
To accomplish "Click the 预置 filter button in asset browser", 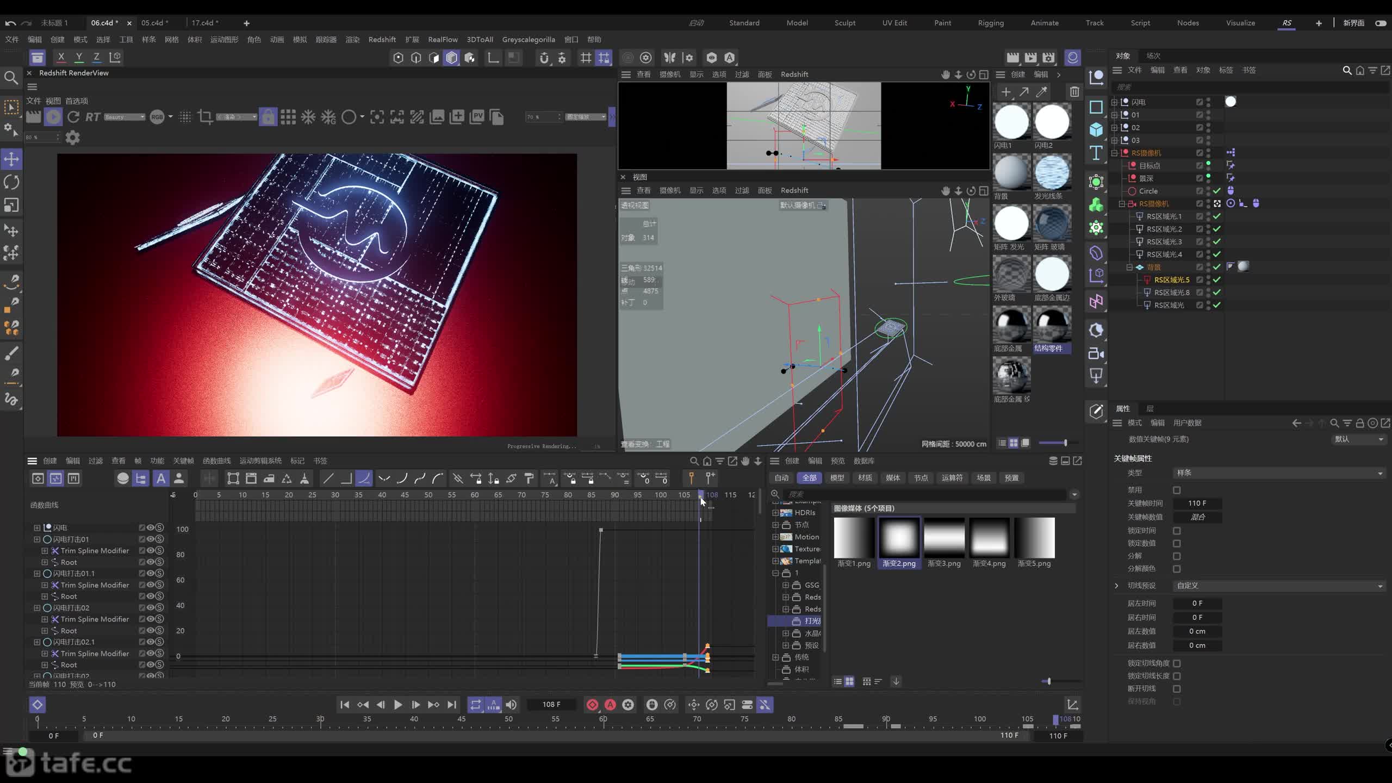I will [x=1011, y=478].
